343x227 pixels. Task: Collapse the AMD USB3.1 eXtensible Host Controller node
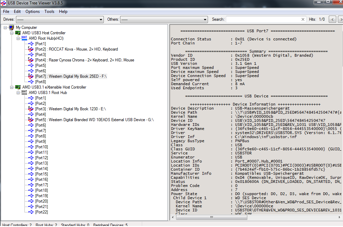(12, 87)
